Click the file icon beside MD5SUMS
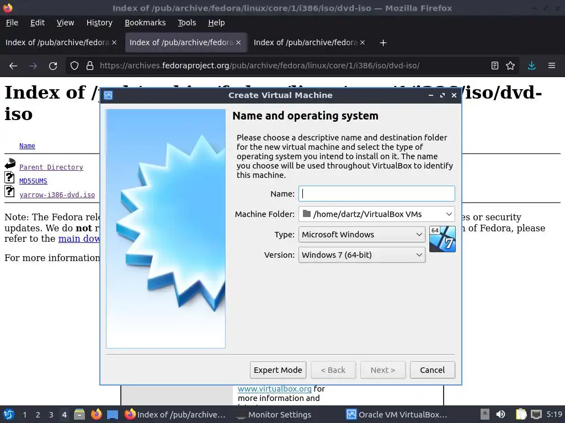565x423 pixels. (x=9, y=178)
